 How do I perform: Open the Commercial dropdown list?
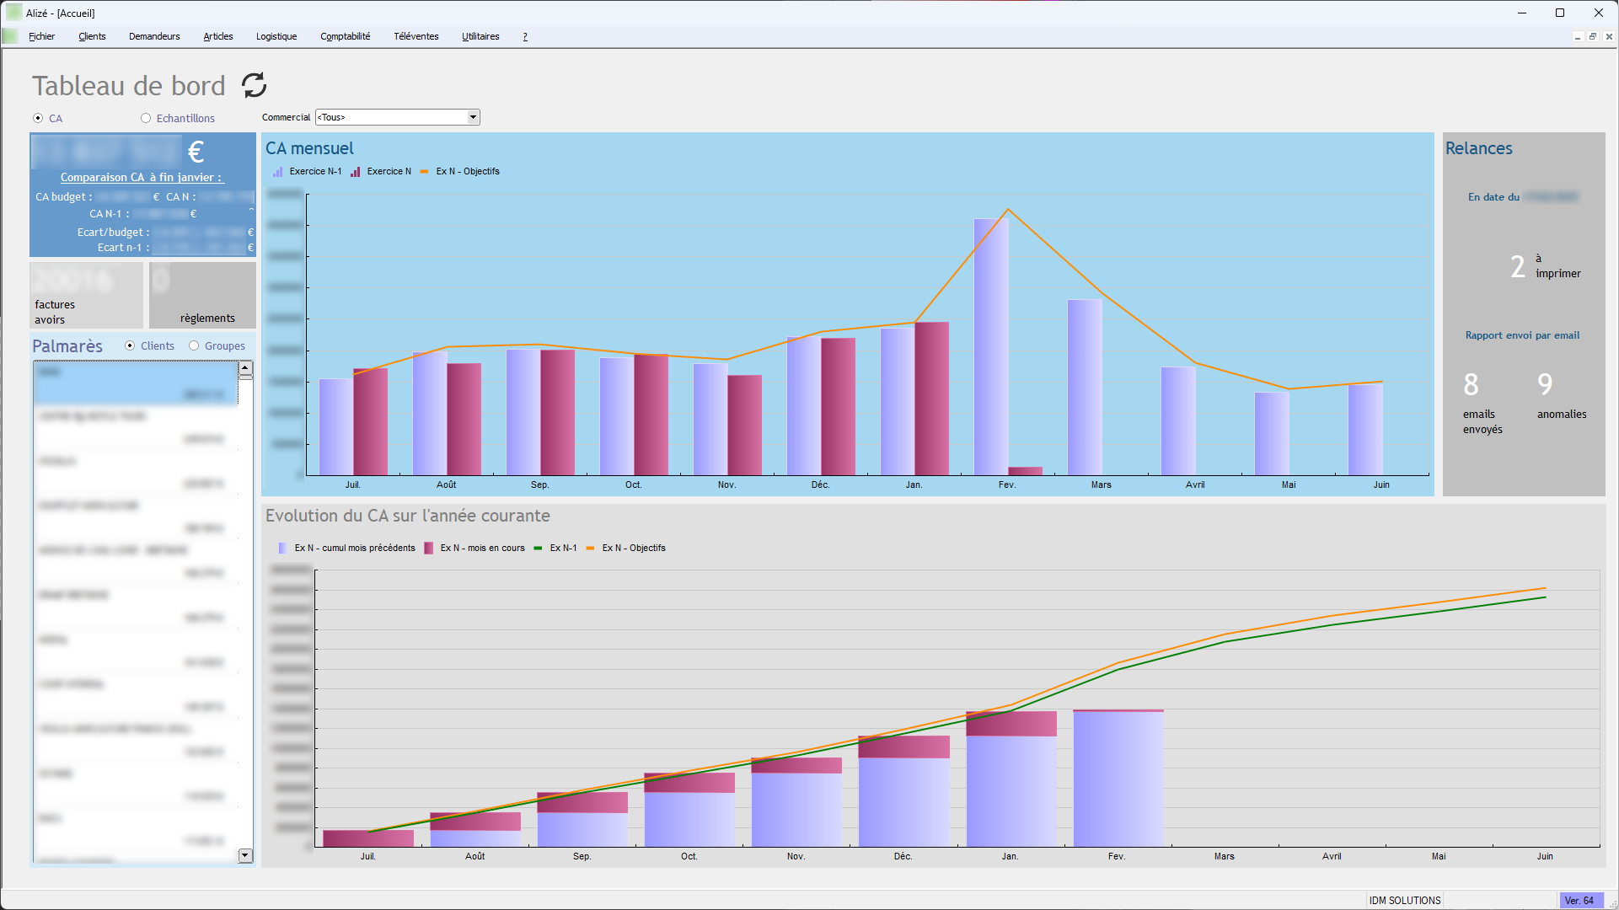pyautogui.click(x=473, y=117)
